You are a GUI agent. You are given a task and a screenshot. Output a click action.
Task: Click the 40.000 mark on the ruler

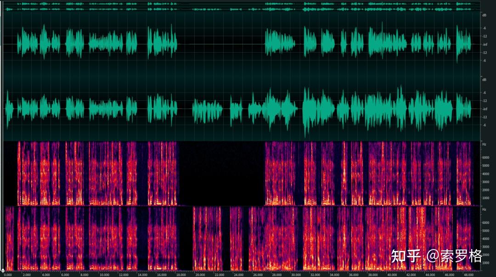click(392, 275)
